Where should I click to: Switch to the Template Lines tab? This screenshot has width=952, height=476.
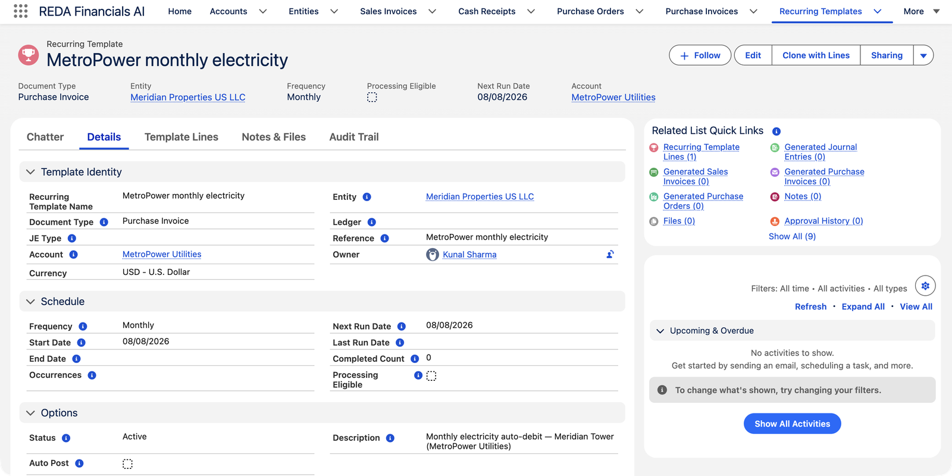tap(181, 137)
